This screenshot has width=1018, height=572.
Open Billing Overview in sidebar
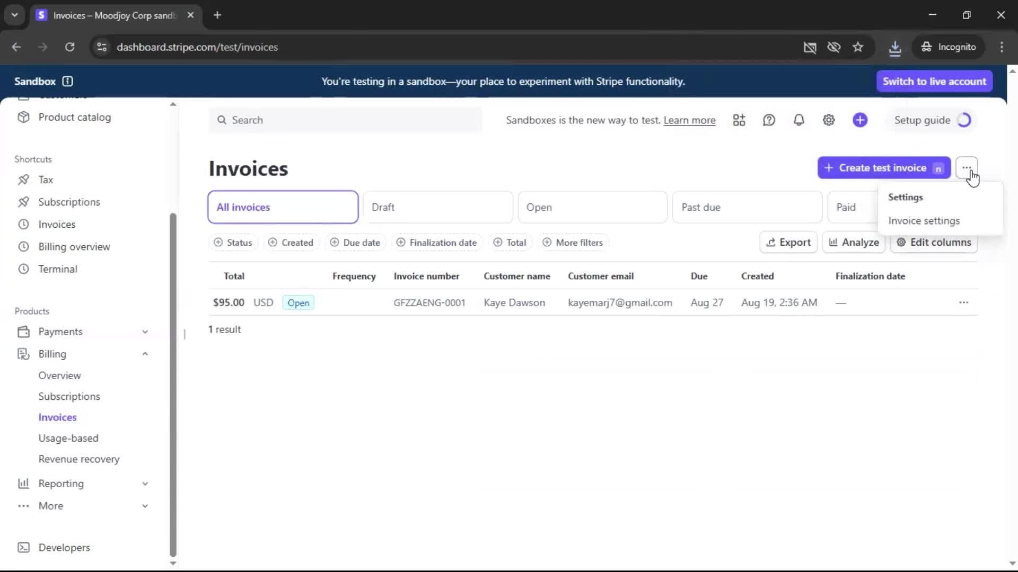click(x=59, y=376)
